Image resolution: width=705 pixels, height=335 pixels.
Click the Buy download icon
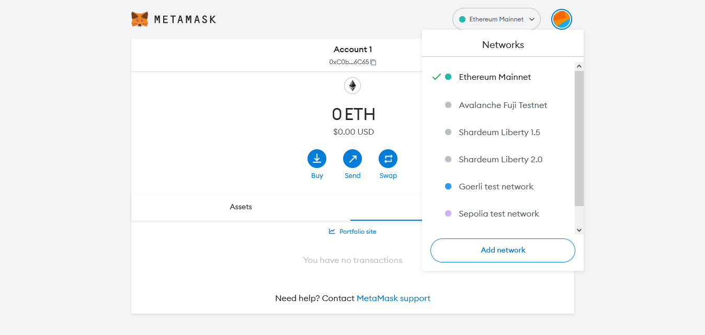pos(317,159)
